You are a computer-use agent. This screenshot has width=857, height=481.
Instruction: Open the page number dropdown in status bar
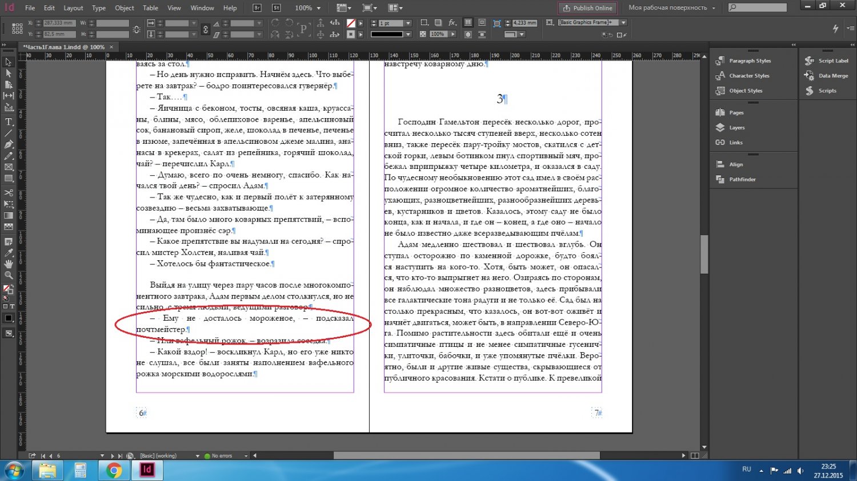click(102, 456)
